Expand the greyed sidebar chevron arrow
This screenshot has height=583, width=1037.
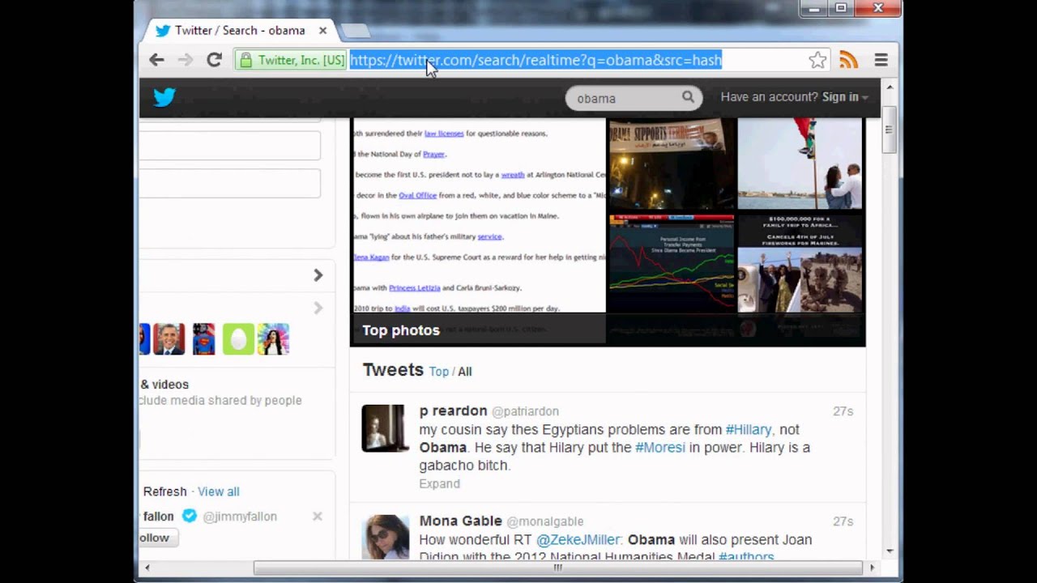(318, 308)
